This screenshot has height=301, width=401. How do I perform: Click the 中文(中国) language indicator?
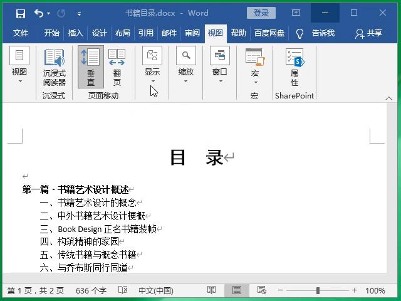pyautogui.click(x=156, y=291)
